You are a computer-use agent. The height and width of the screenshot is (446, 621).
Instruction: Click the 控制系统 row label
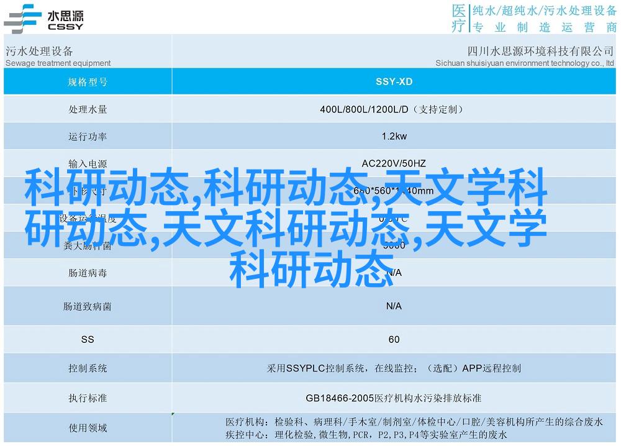pyautogui.click(x=88, y=368)
